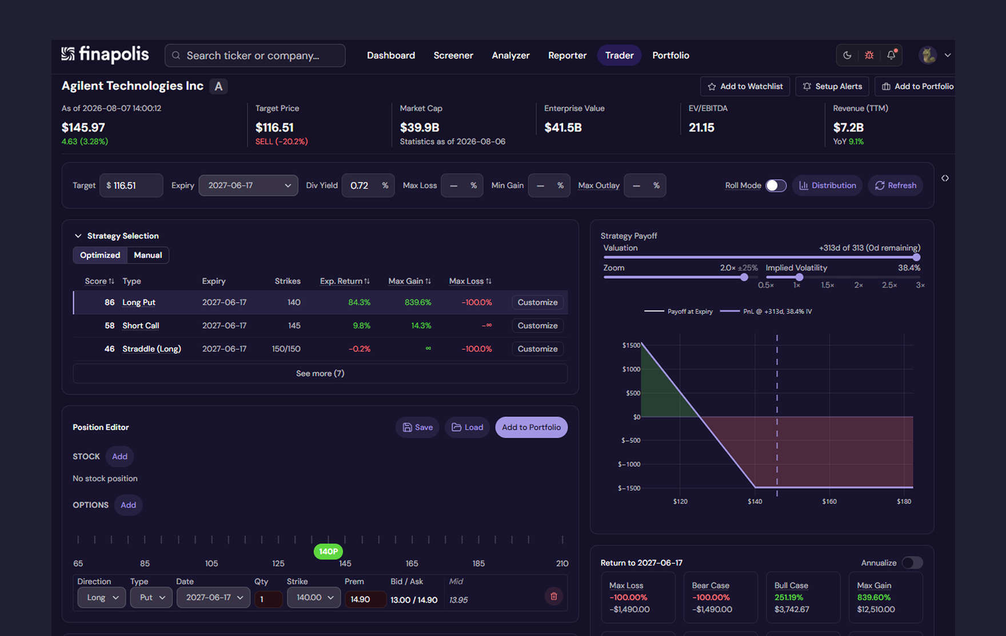Click the Min Gain percent input
Screen dimensions: 1006x636
(549, 186)
